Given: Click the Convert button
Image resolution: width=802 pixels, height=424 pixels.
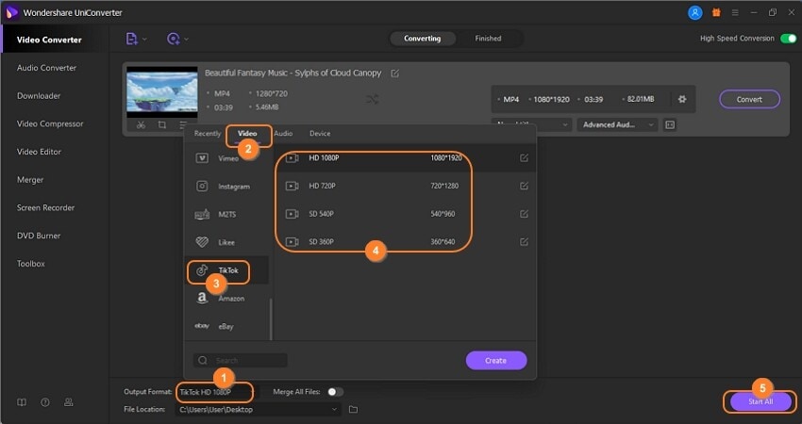Looking at the screenshot, I should [749, 100].
